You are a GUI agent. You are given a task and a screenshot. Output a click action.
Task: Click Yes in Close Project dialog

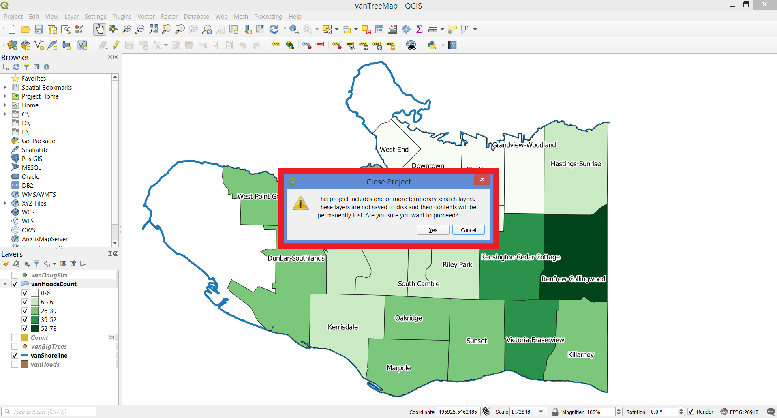click(433, 230)
